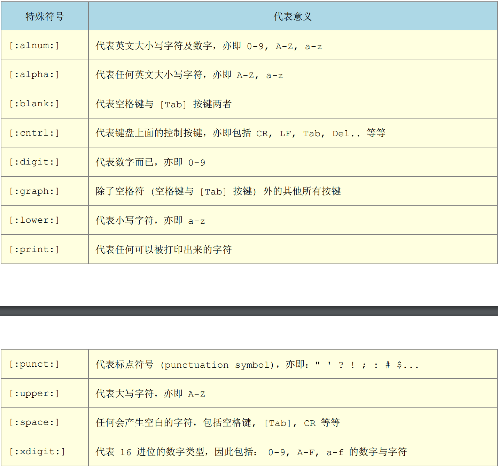The height and width of the screenshot is (466, 498).
Task: Click description 除了空格符 外的其他所有按键
Action: click(x=293, y=191)
